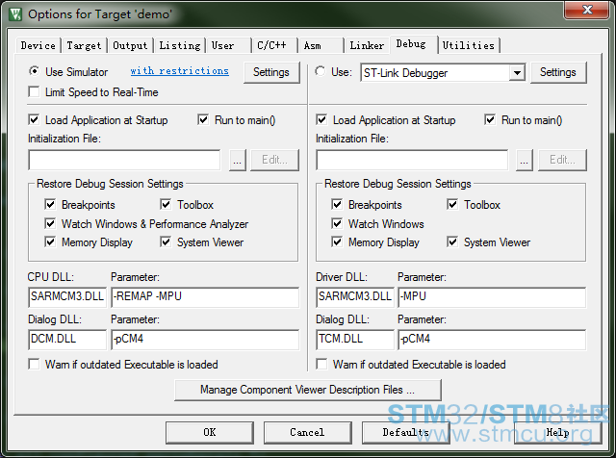616x458 pixels.
Task: Click the CPU DLL field SARMCM3.DLL
Action: click(67, 297)
